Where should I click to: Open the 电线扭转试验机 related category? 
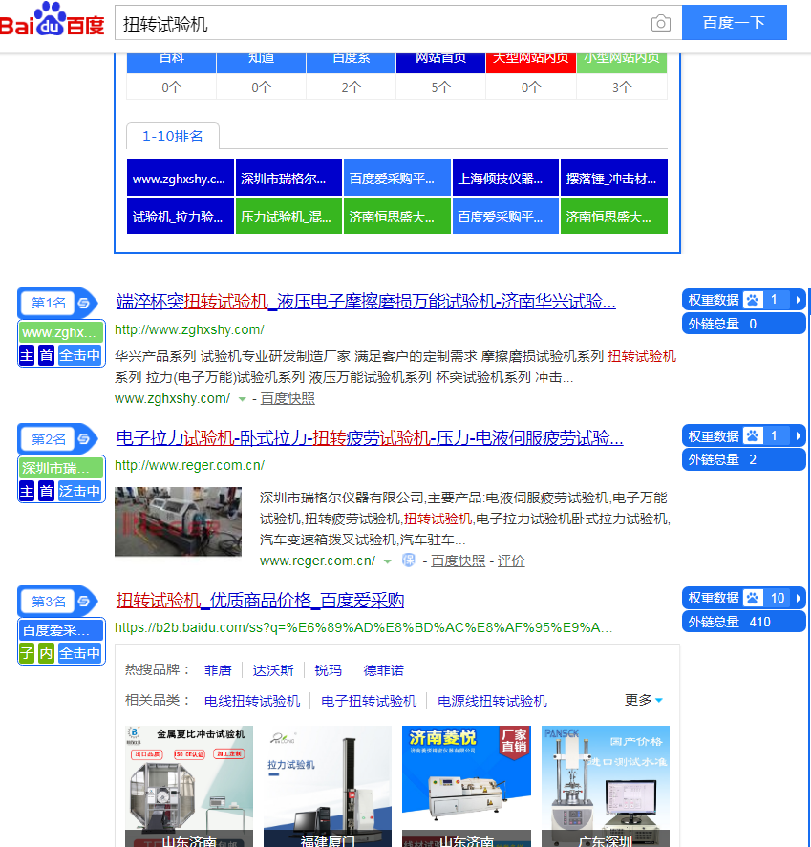(252, 701)
